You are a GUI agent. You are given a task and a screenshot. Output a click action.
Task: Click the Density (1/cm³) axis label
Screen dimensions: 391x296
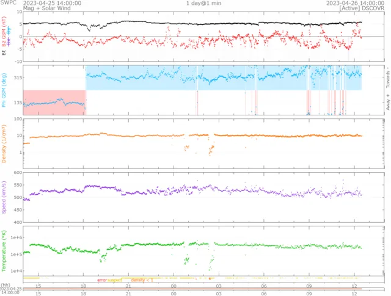(4, 144)
